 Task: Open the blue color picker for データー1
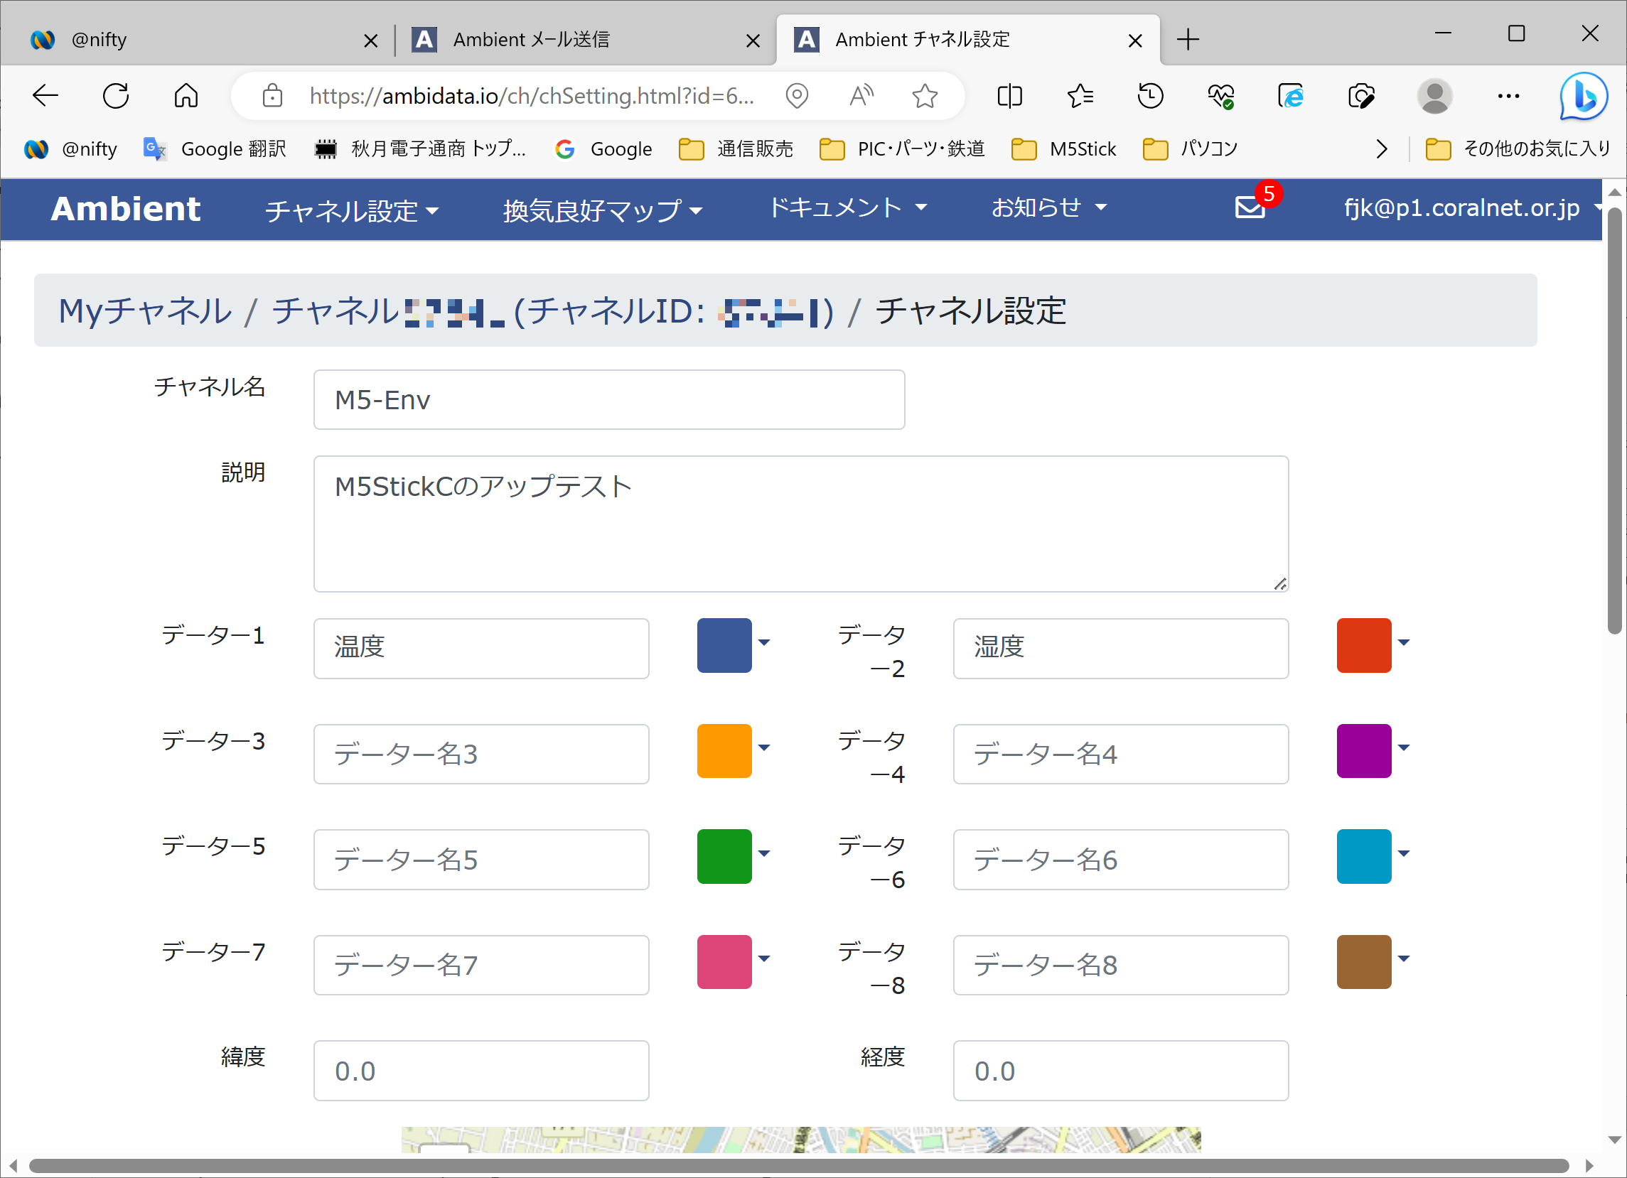pyautogui.click(x=733, y=644)
